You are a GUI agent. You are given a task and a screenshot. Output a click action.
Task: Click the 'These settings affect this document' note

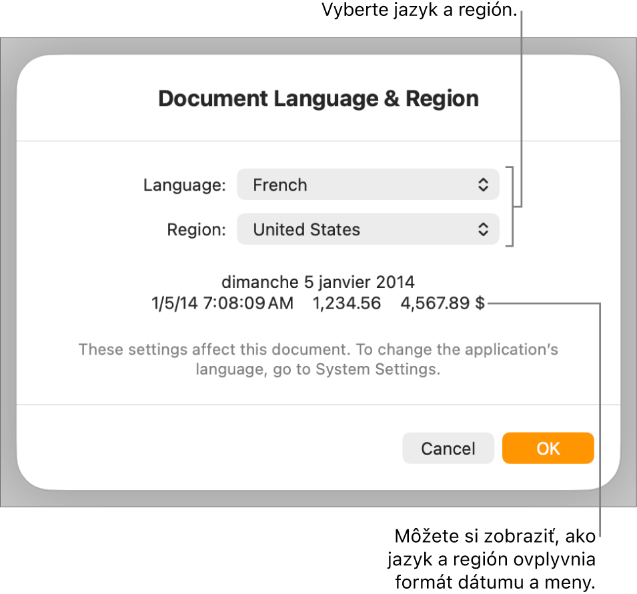click(x=318, y=359)
